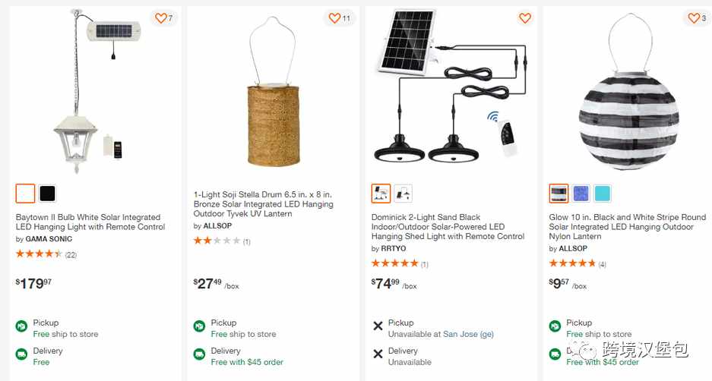The image size is (712, 381).
Task: Select first Dominick variant thumbnail
Action: [381, 194]
